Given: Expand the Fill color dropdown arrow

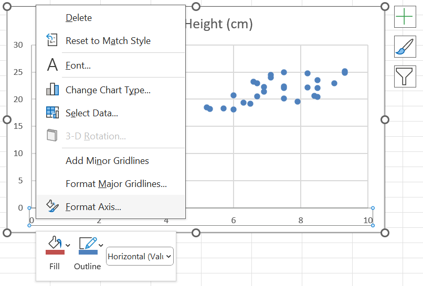Looking at the screenshot, I should point(68,245).
